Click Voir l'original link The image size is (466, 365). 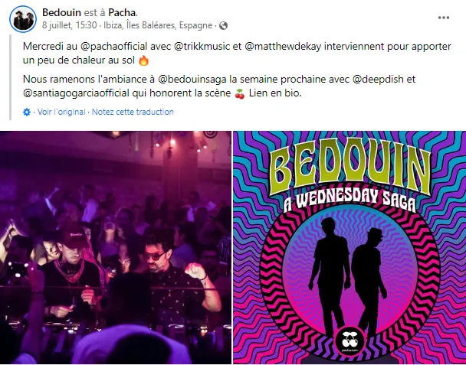pyautogui.click(x=61, y=112)
